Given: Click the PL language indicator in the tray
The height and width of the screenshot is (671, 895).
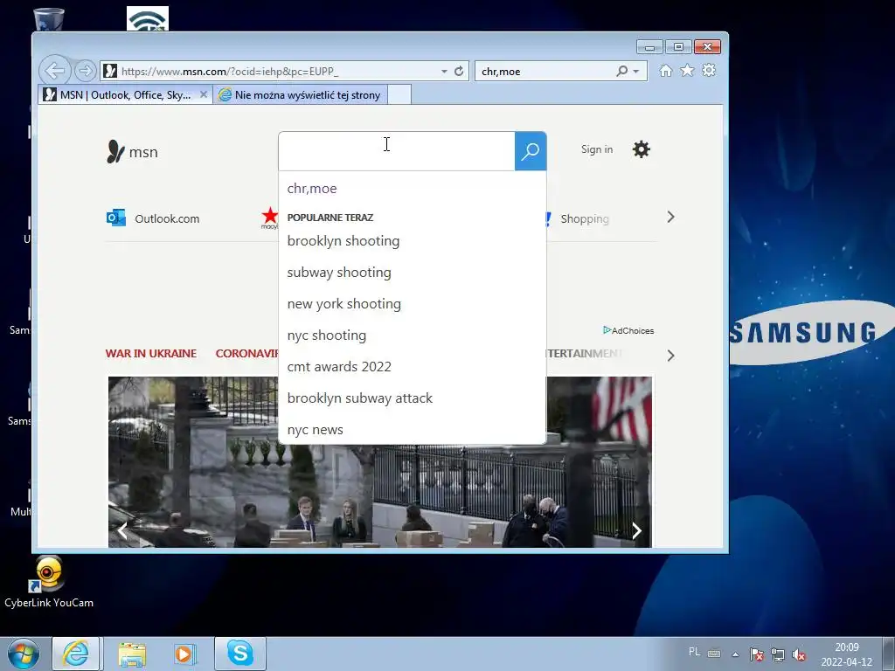Looking at the screenshot, I should [694, 652].
